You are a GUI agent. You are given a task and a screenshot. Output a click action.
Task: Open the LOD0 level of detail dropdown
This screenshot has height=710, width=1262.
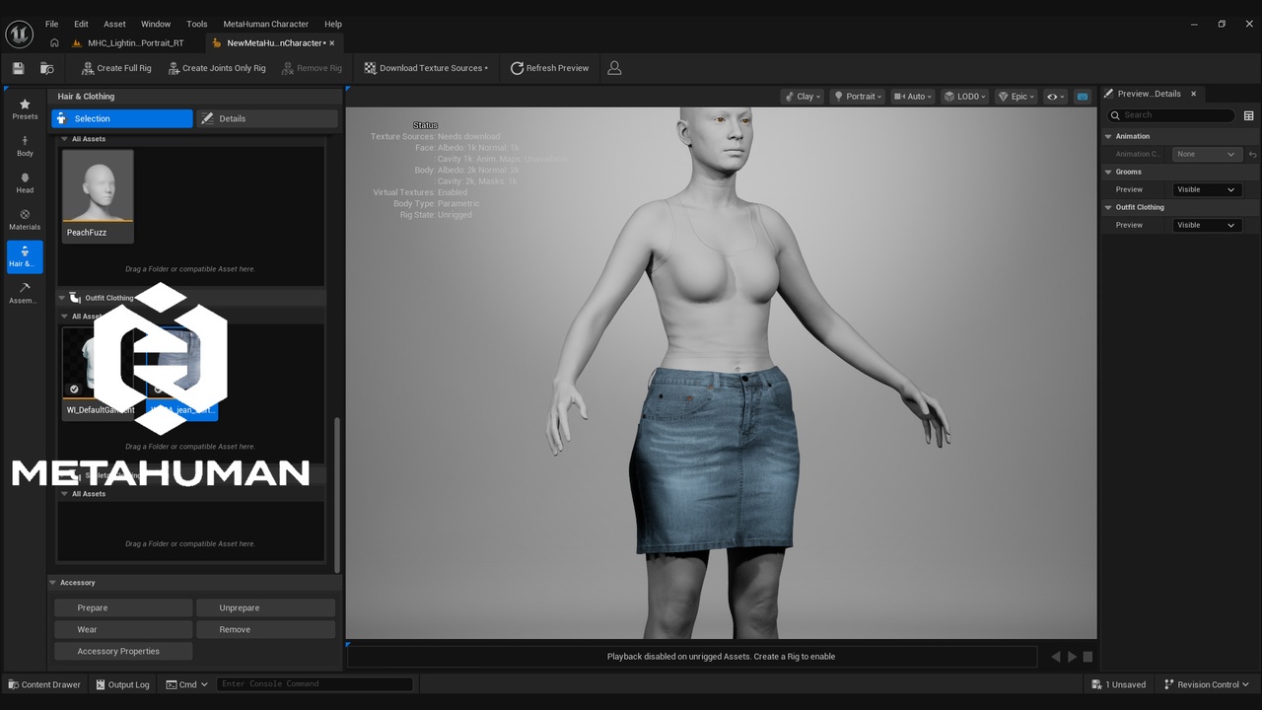(x=965, y=97)
